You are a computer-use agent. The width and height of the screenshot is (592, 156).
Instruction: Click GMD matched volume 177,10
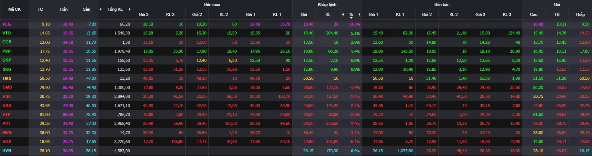[332, 87]
